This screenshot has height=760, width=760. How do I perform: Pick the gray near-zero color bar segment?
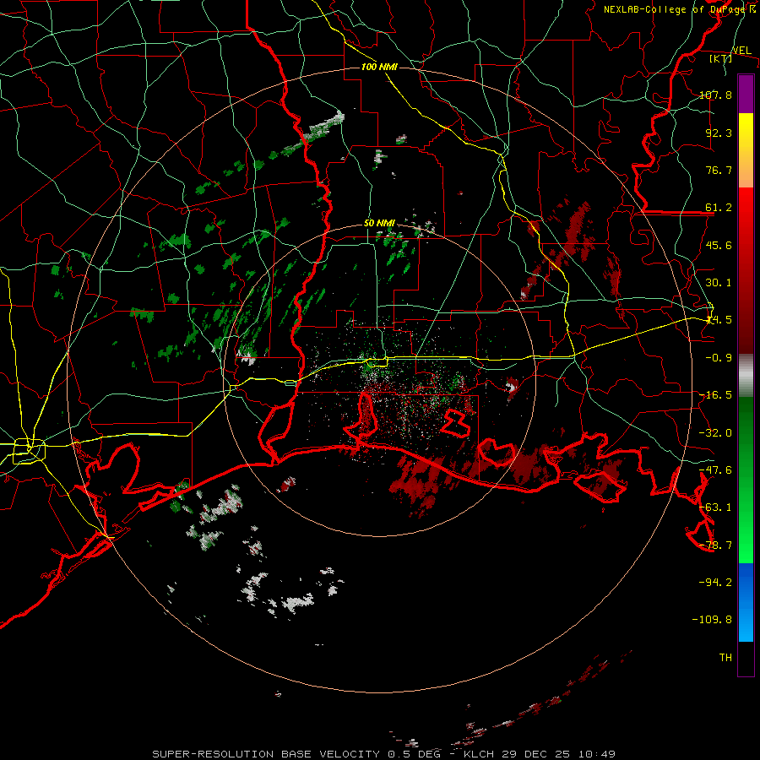point(746,376)
